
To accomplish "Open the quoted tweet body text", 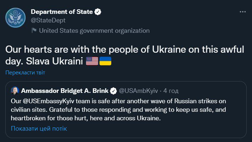I will tap(118, 110).
